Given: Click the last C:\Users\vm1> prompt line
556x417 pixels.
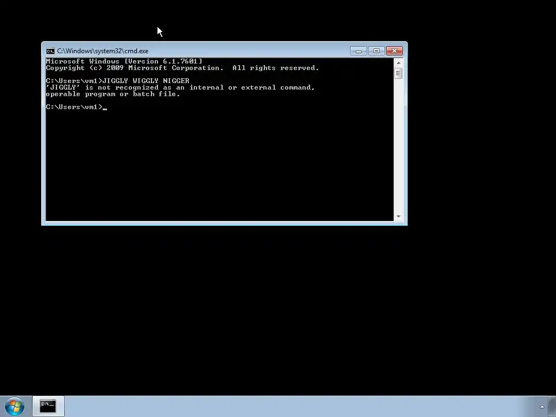Looking at the screenshot, I should (77, 107).
